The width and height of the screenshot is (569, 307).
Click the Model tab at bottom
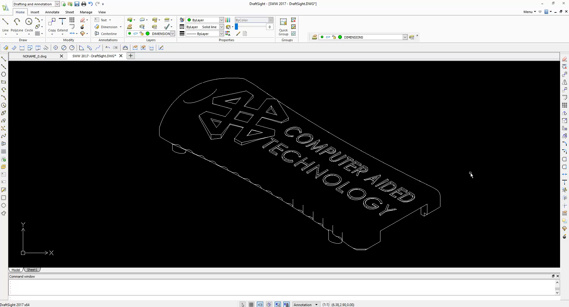click(16, 270)
